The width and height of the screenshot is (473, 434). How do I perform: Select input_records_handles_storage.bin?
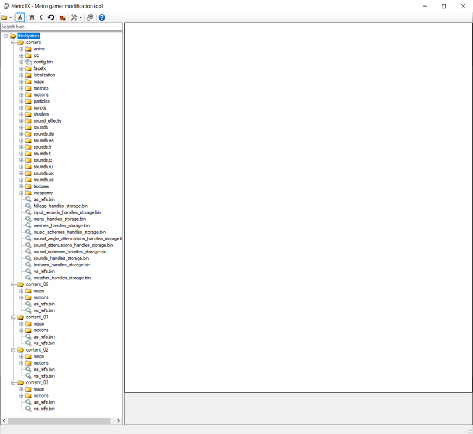pos(67,212)
